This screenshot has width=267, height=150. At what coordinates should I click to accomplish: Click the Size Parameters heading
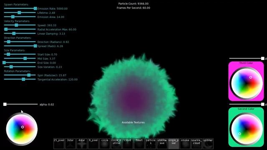[15, 50]
